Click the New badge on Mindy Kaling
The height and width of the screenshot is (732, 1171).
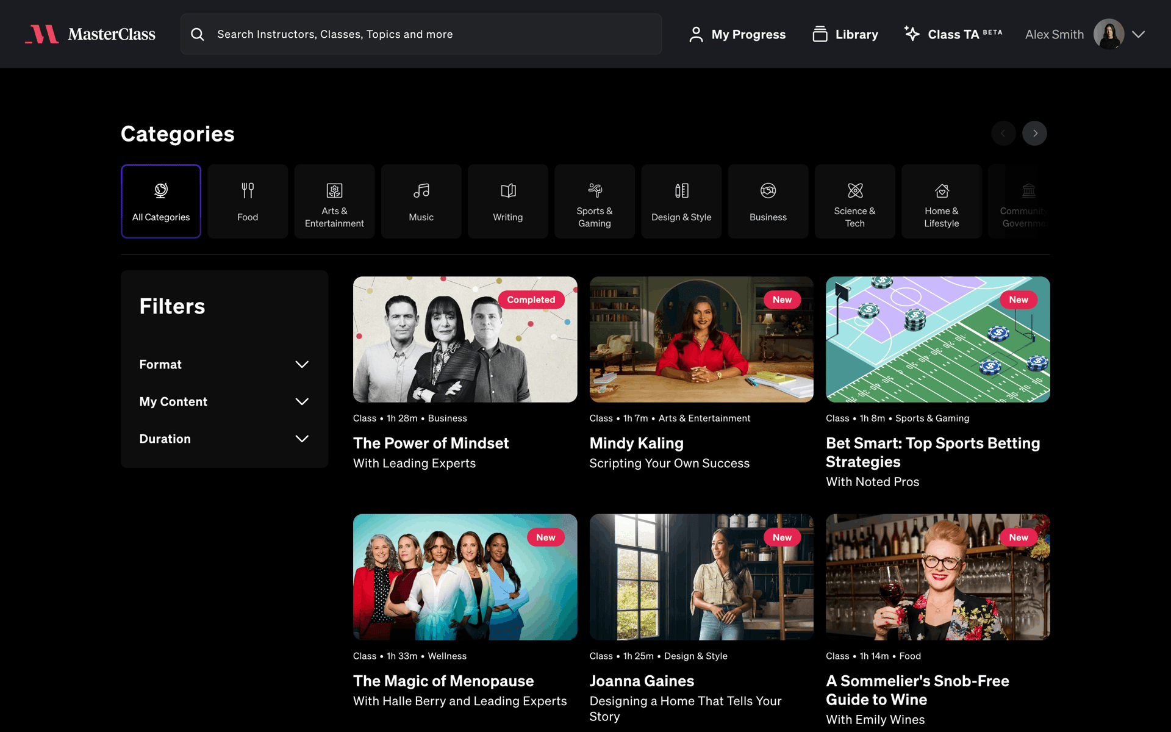(782, 300)
